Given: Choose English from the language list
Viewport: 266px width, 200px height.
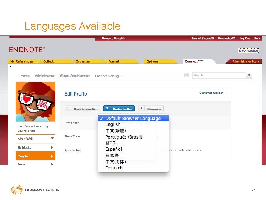Looking at the screenshot, I should (x=133, y=124).
